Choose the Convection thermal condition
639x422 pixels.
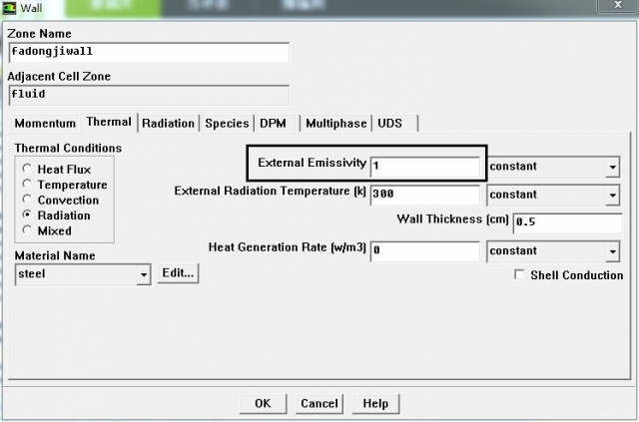coord(28,200)
